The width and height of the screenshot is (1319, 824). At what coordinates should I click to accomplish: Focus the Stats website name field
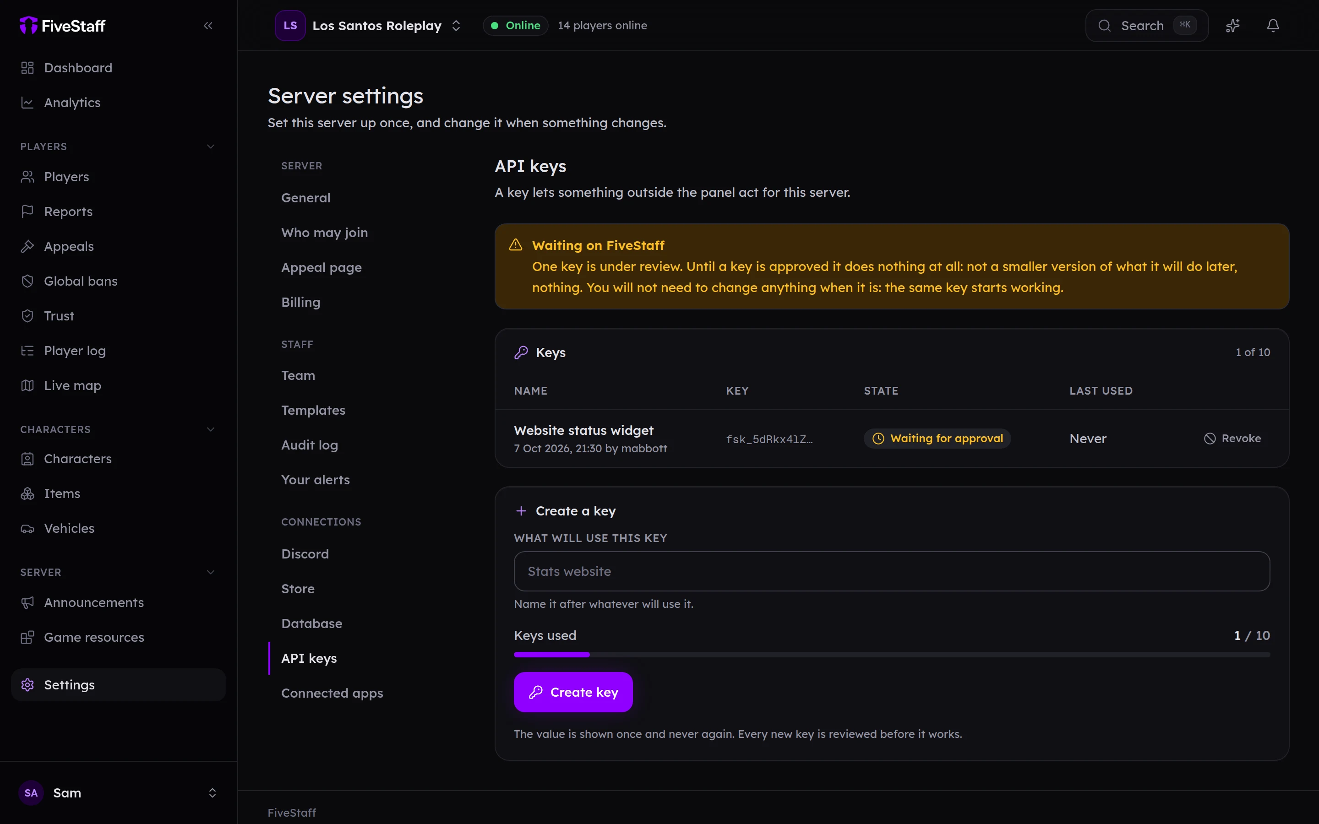coord(892,571)
